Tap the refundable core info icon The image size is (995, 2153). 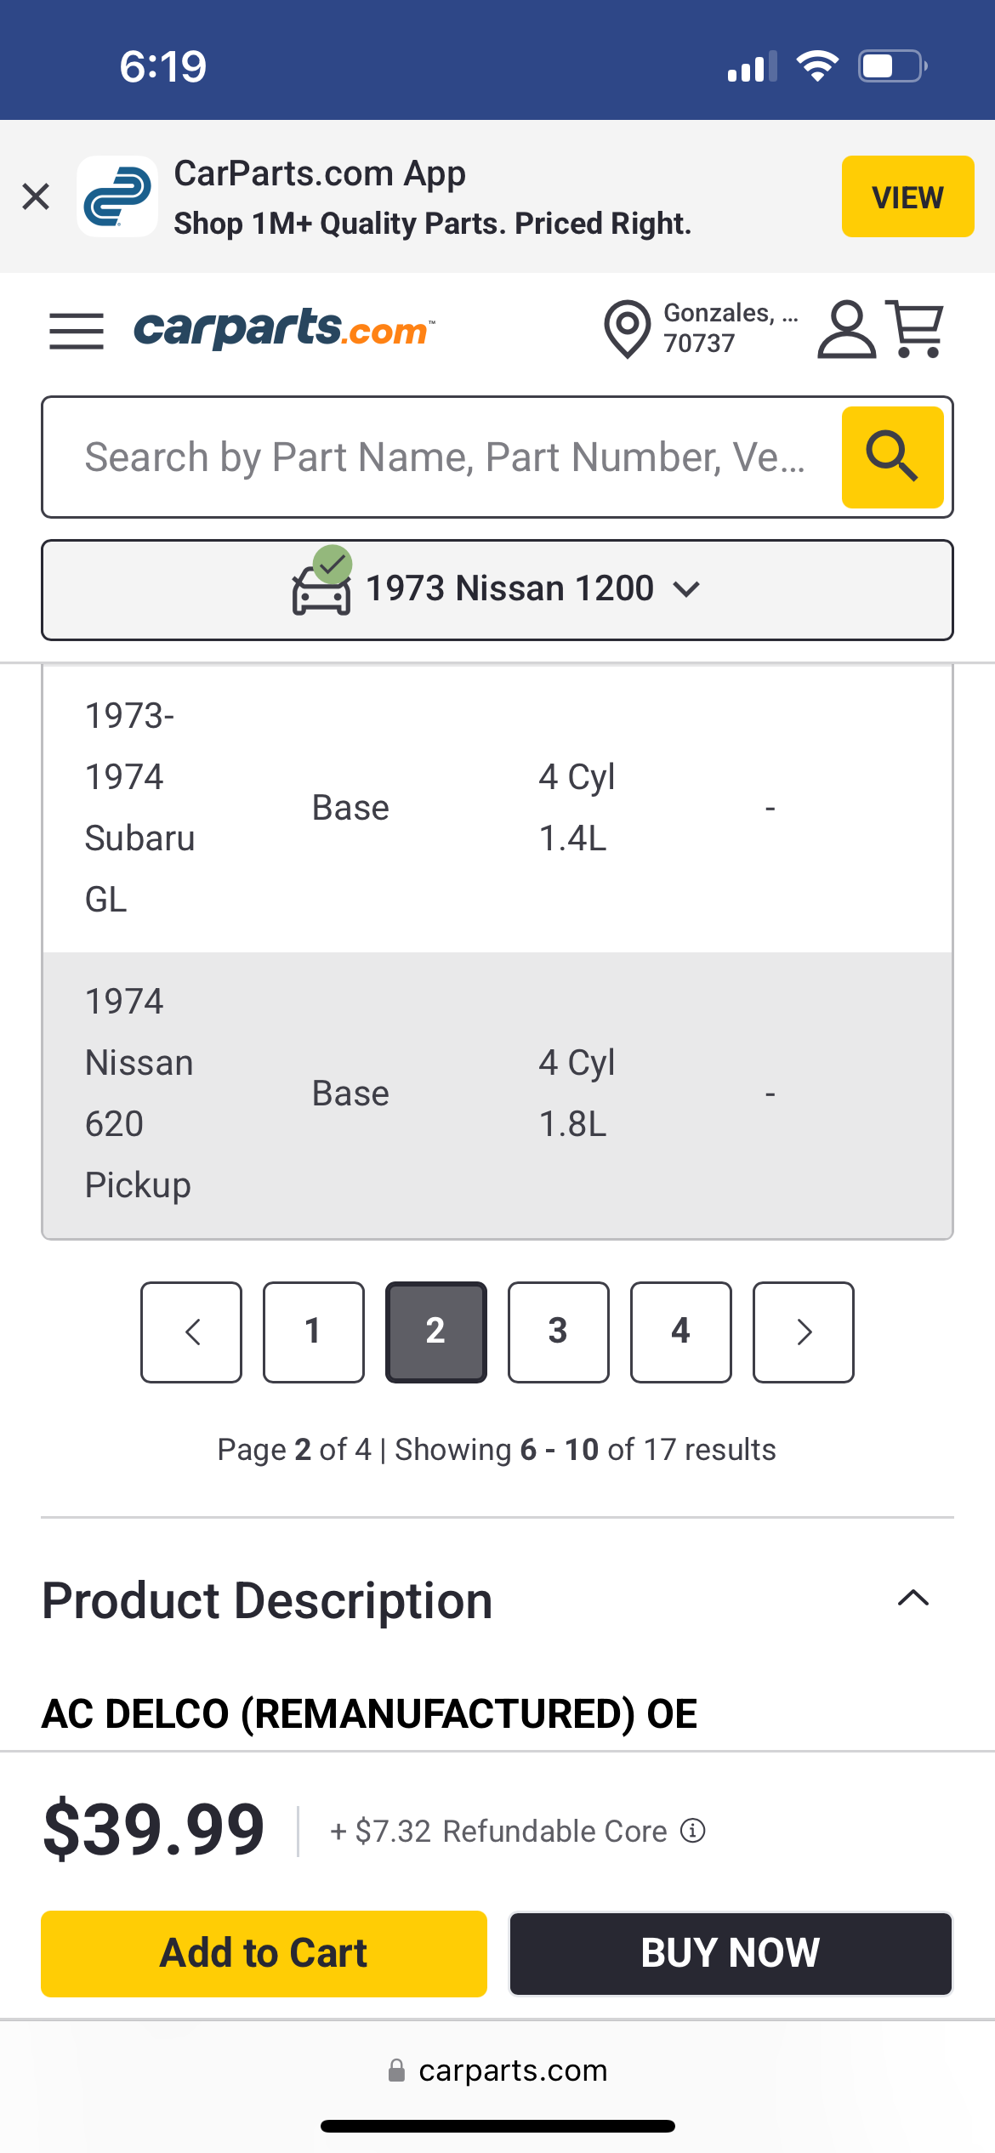[693, 1830]
